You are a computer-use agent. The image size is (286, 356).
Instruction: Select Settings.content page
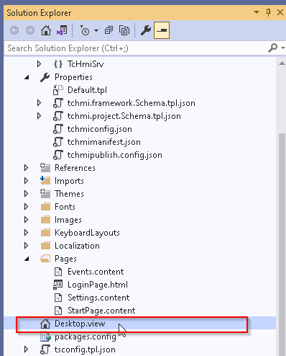(x=98, y=298)
